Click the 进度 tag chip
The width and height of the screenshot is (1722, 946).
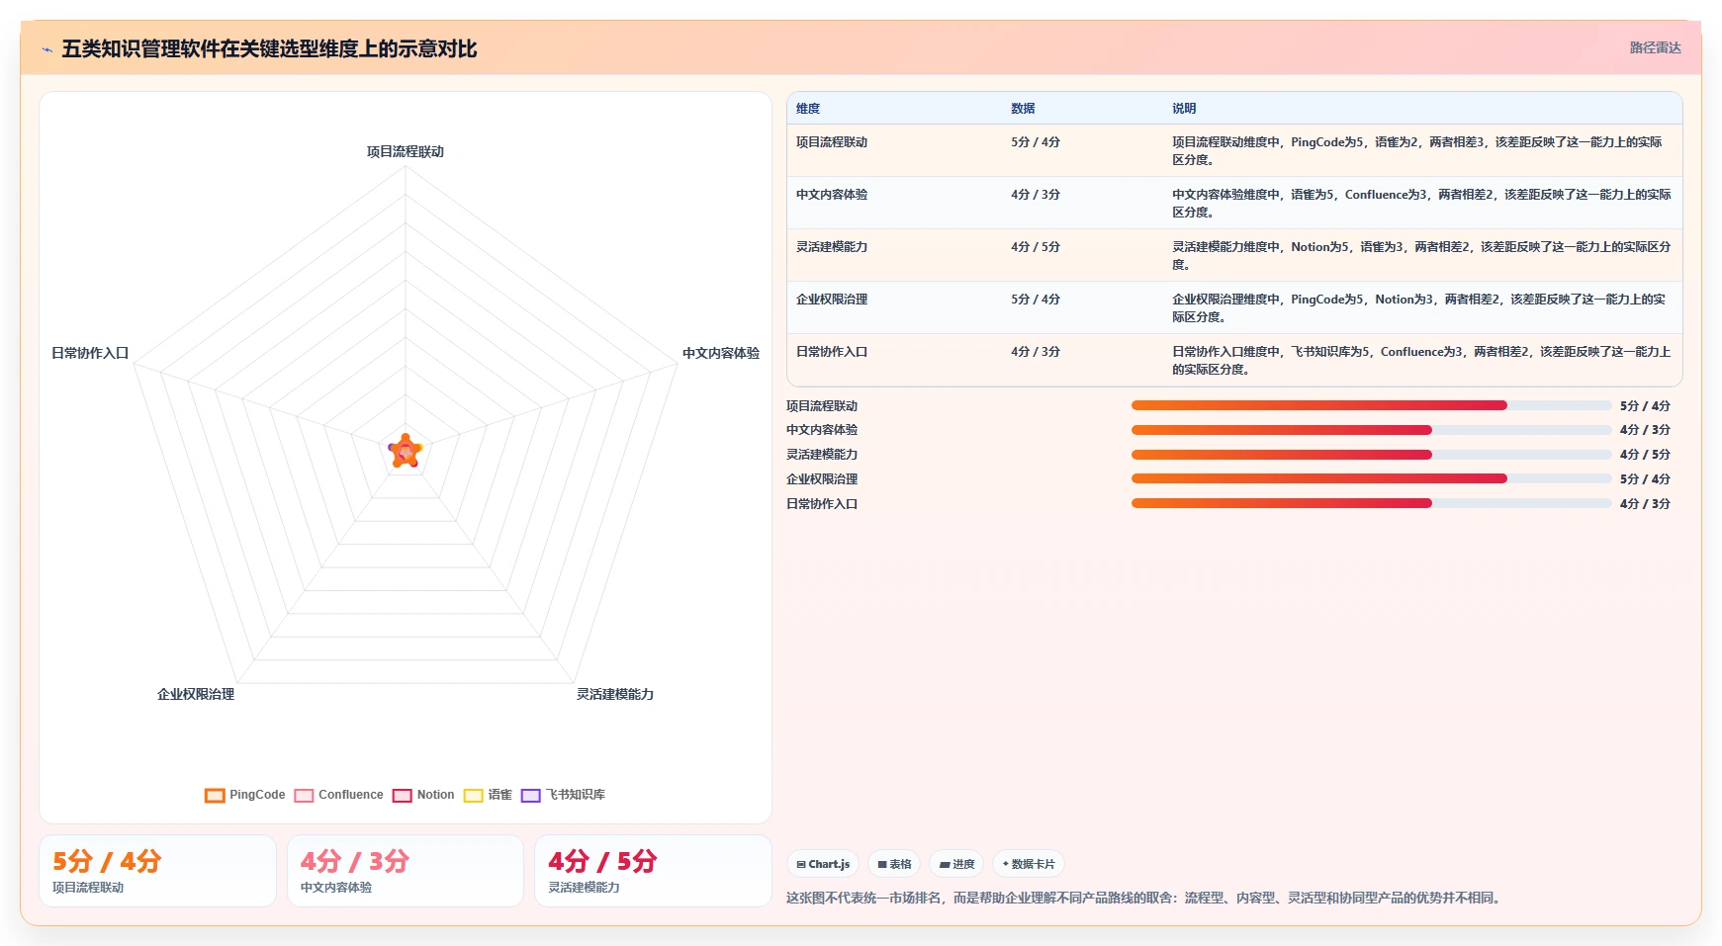click(x=956, y=864)
